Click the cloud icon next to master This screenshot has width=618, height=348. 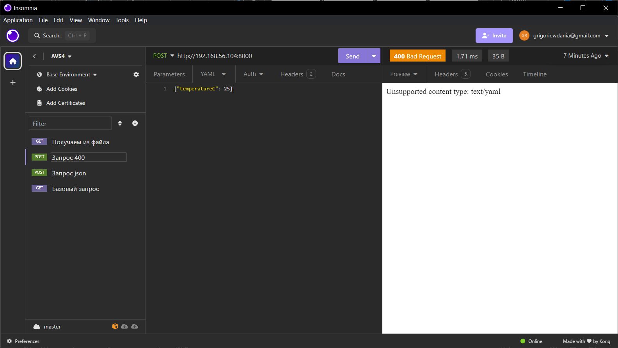pos(37,327)
